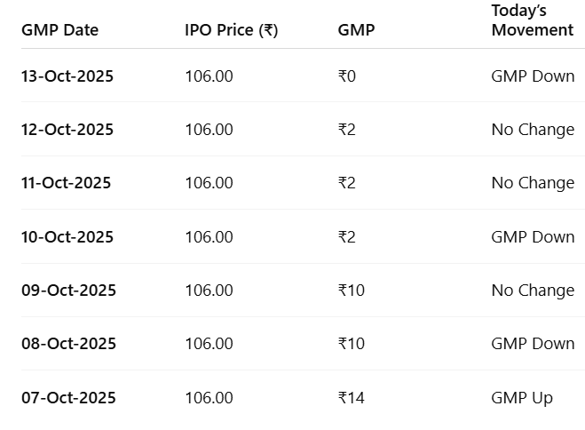Image resolution: width=585 pixels, height=430 pixels.
Task: Select the 13-Oct-2025 date cell
Action: [x=67, y=76]
